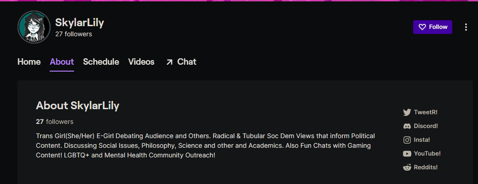Click the pop-out arrow icon beside Chat
The image size is (478, 184).
pos(169,62)
